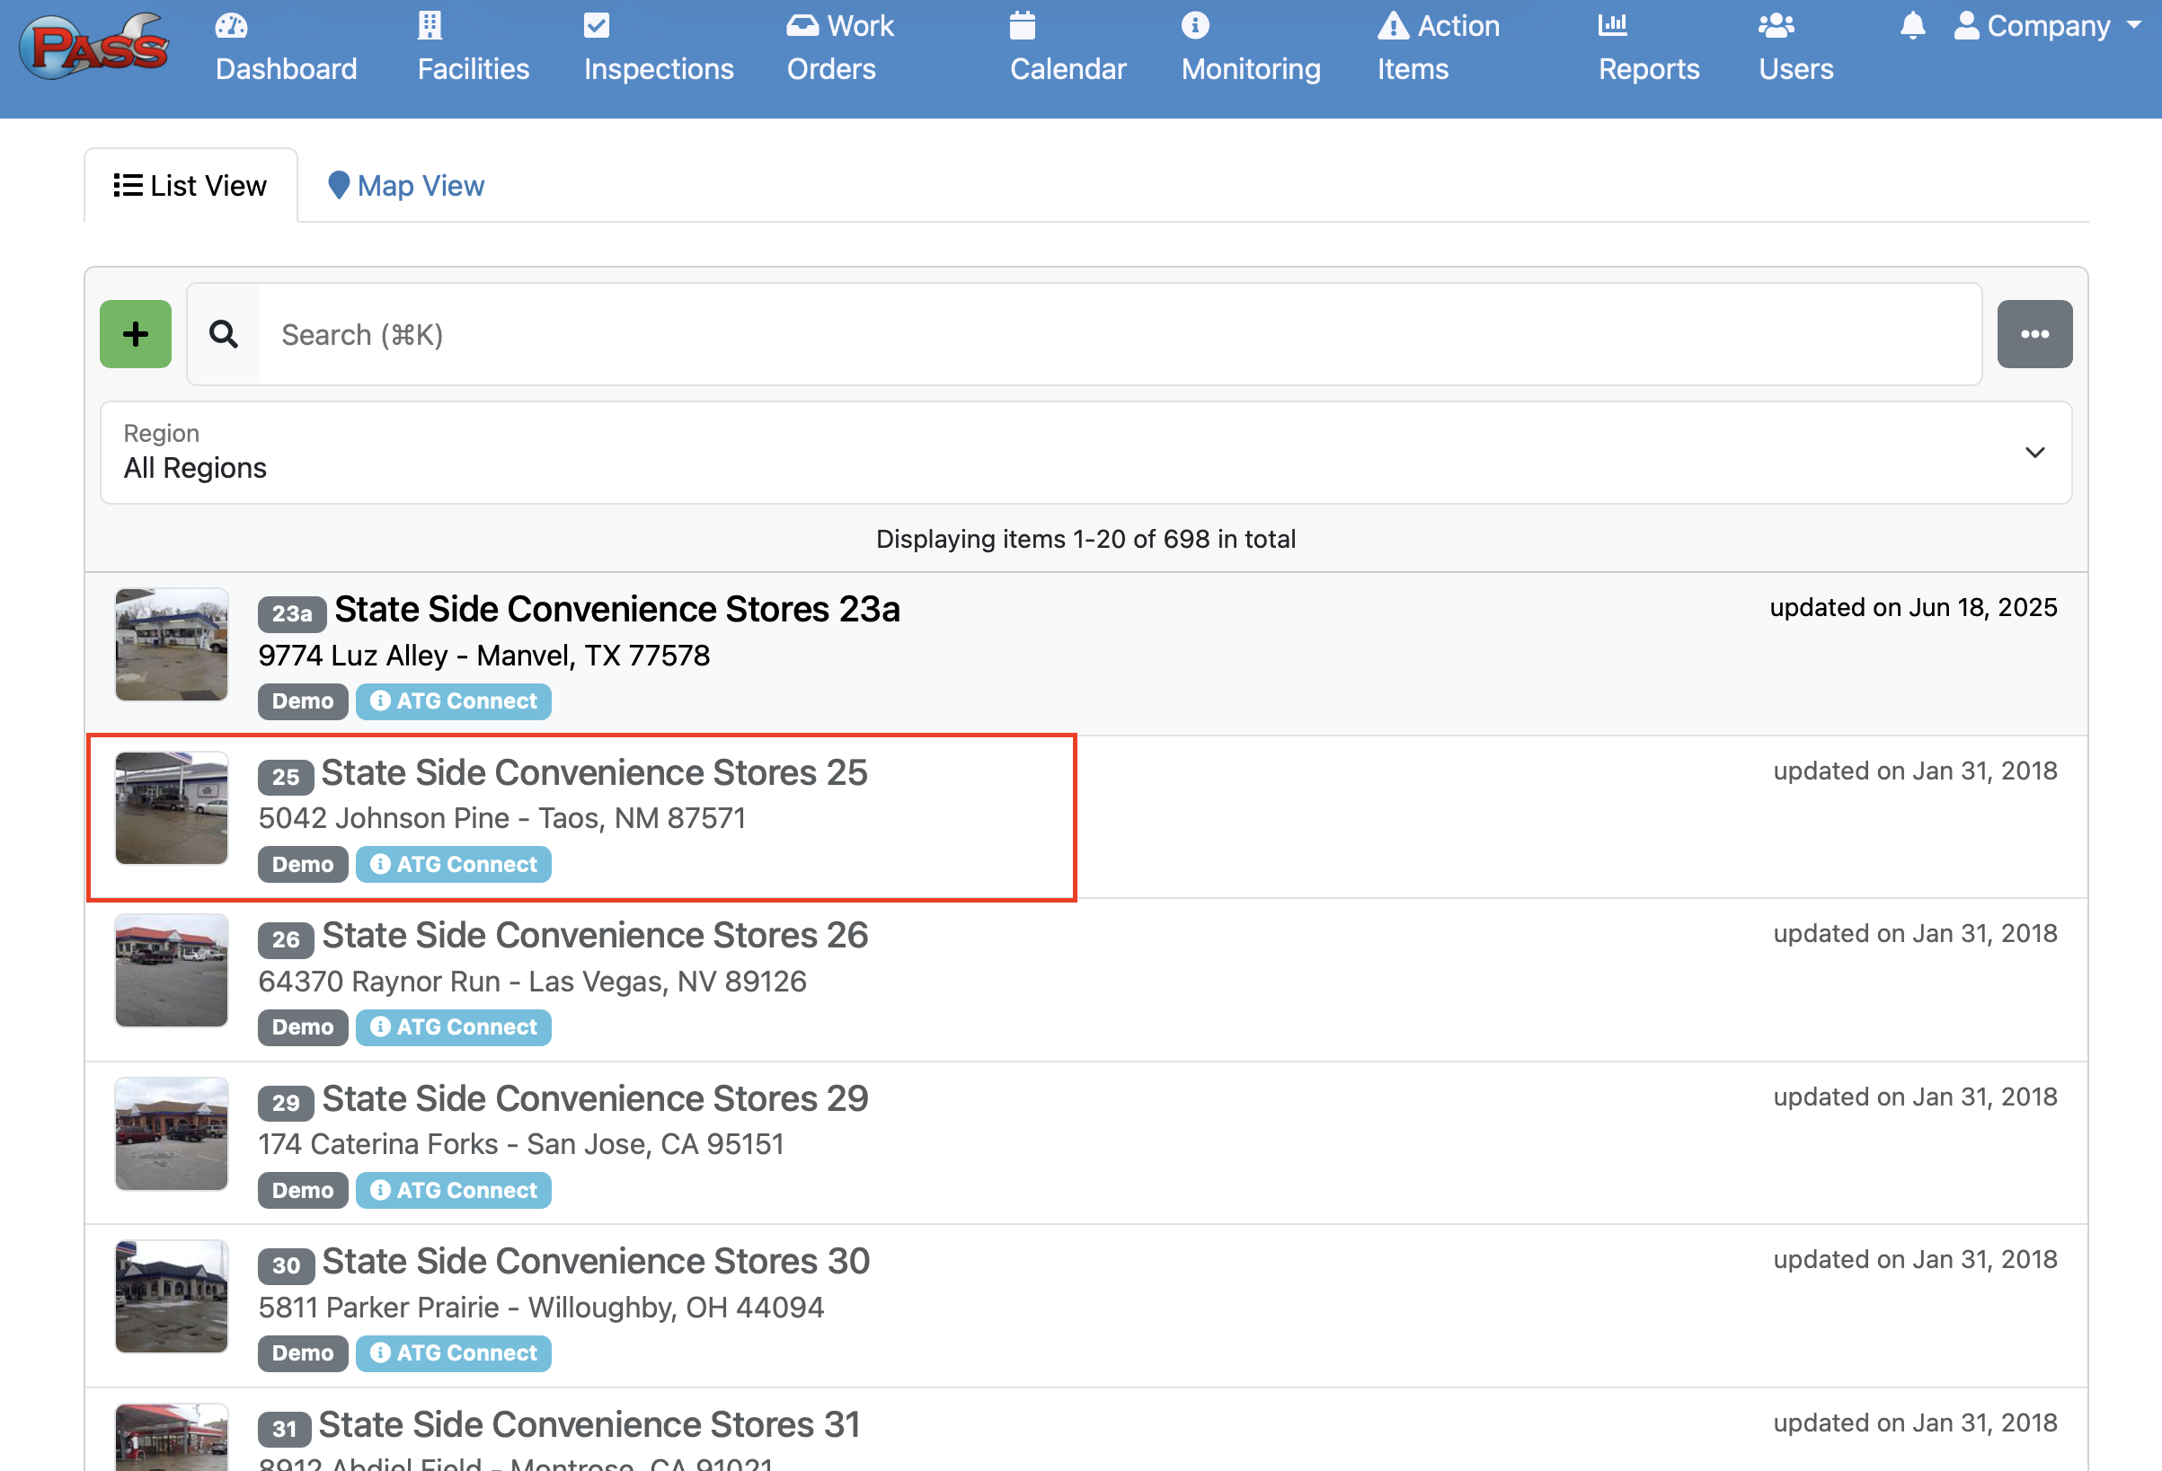
Task: Click ATG Connect badge for Stores 29
Action: coord(454,1190)
